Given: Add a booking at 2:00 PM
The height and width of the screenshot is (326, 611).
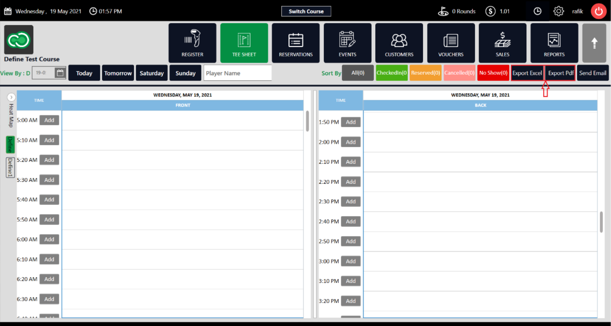Looking at the screenshot, I should pos(351,142).
